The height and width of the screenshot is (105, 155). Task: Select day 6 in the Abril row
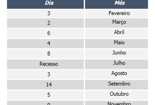pos(49,33)
